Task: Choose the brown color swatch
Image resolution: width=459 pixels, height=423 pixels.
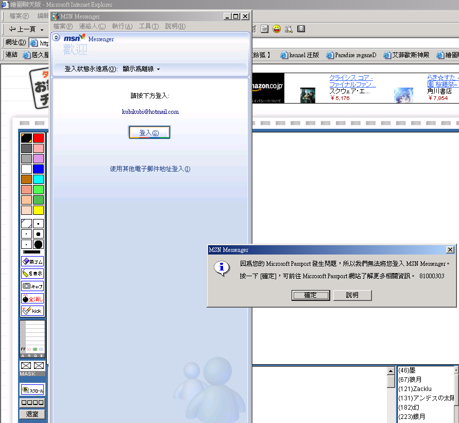Action: pos(26,179)
